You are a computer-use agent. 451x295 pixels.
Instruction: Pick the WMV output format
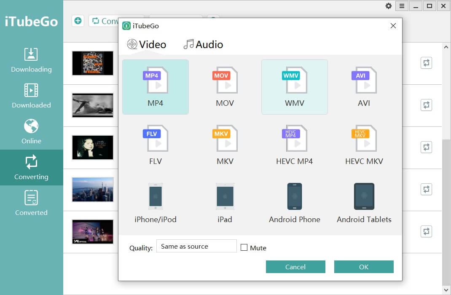pos(295,87)
